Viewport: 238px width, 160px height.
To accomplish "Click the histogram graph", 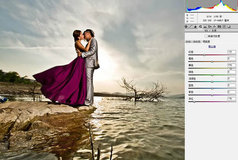I will tap(212, 6).
